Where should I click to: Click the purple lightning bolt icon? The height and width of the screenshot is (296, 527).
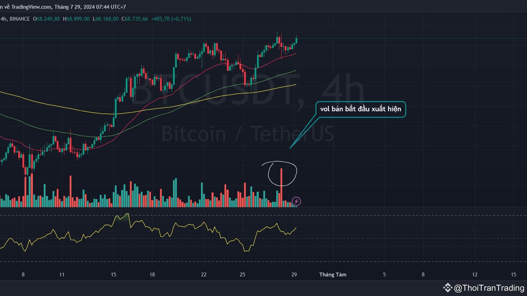pyautogui.click(x=296, y=201)
